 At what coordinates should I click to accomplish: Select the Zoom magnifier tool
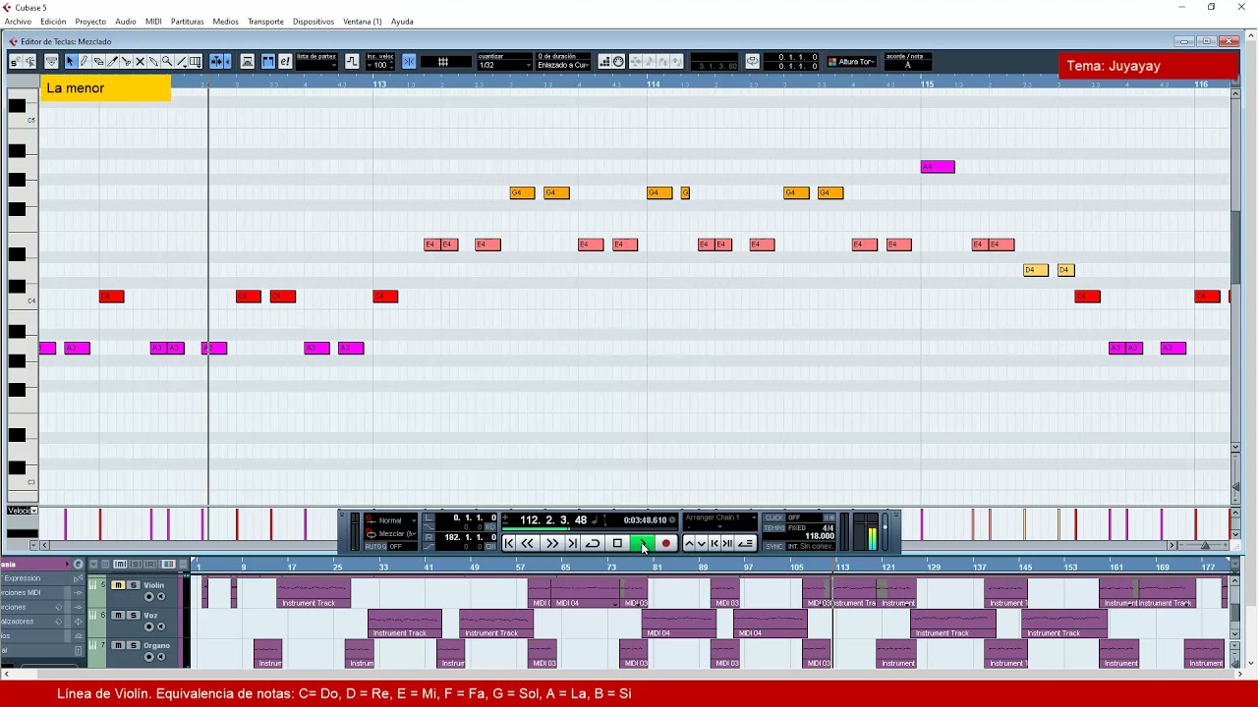[167, 62]
